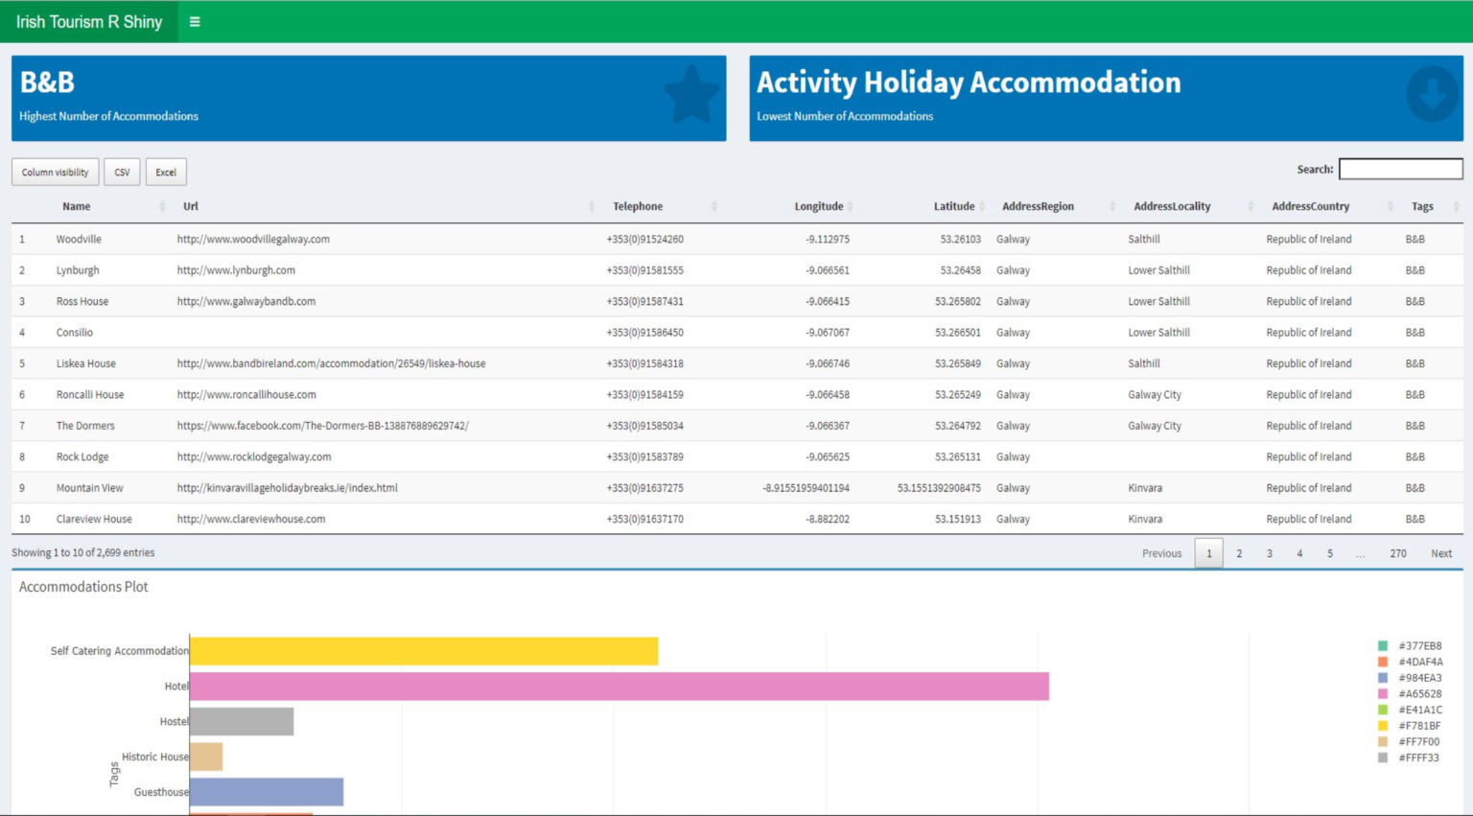Click the Next pagination button
Image resolution: width=1473 pixels, height=816 pixels.
1441,553
